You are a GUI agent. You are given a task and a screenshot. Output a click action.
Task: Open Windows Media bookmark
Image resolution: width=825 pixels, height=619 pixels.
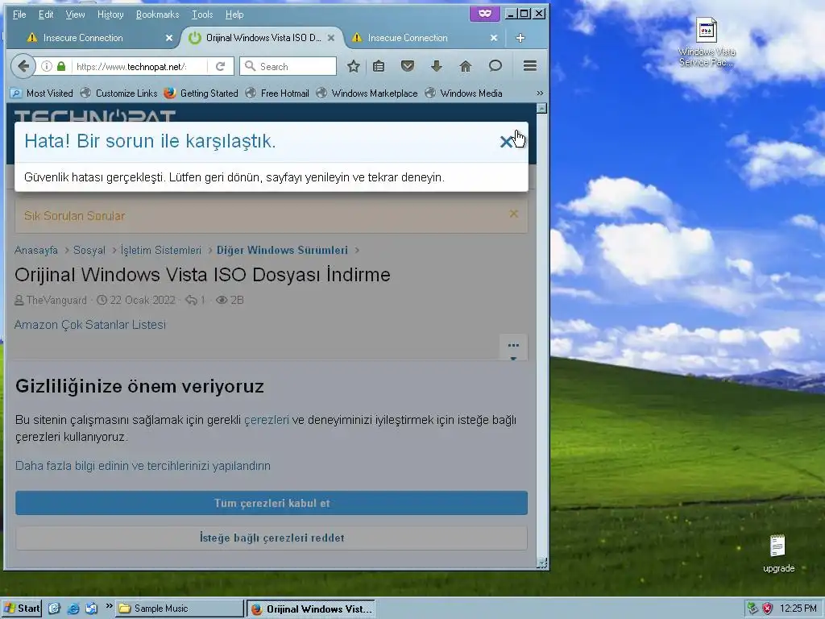coord(463,93)
